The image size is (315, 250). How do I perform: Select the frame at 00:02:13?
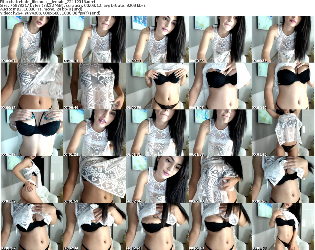click(220, 180)
